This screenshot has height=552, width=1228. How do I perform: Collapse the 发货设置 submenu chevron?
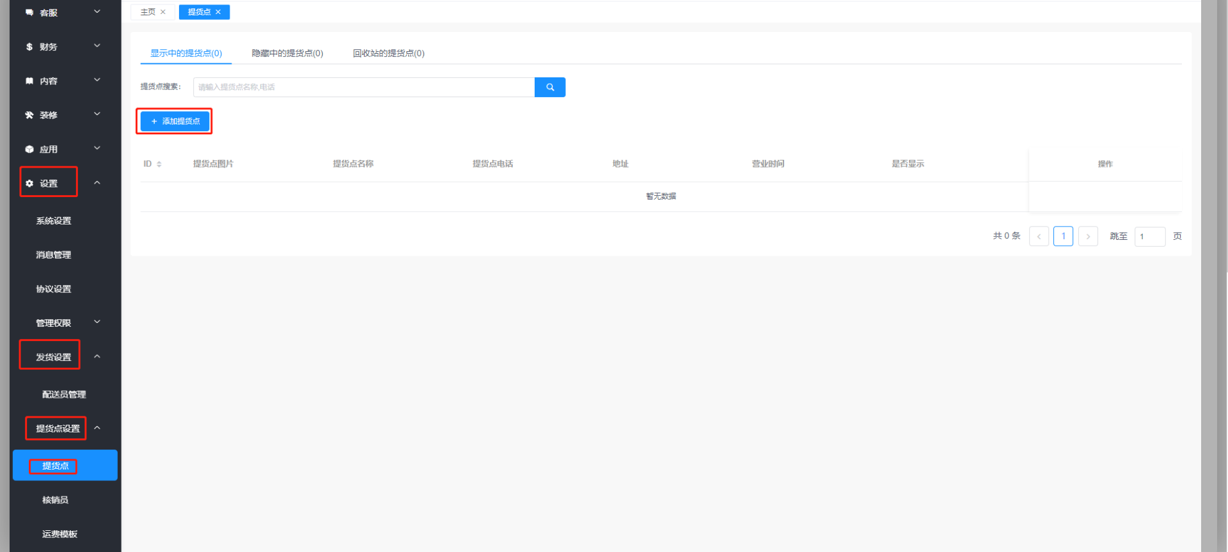97,356
